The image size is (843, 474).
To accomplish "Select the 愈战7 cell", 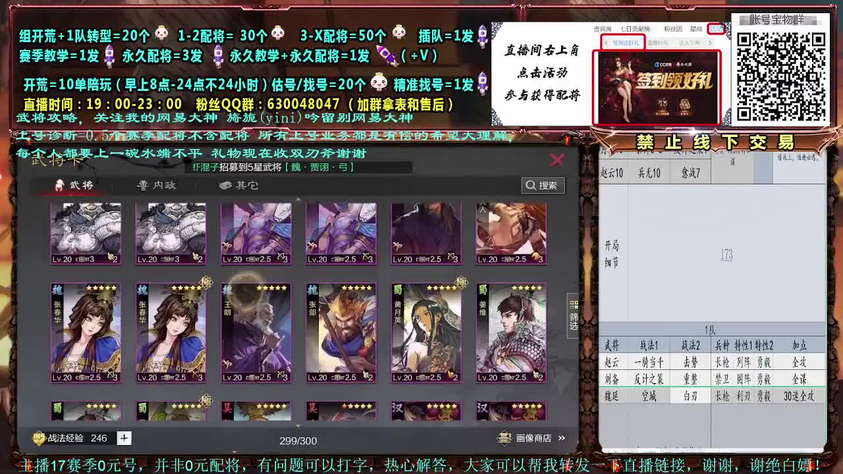I will point(690,172).
